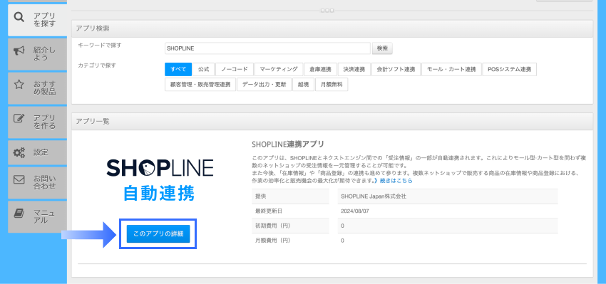Click the 初期費用（円） row label
The width and height of the screenshot is (606, 284).
tap(272, 226)
